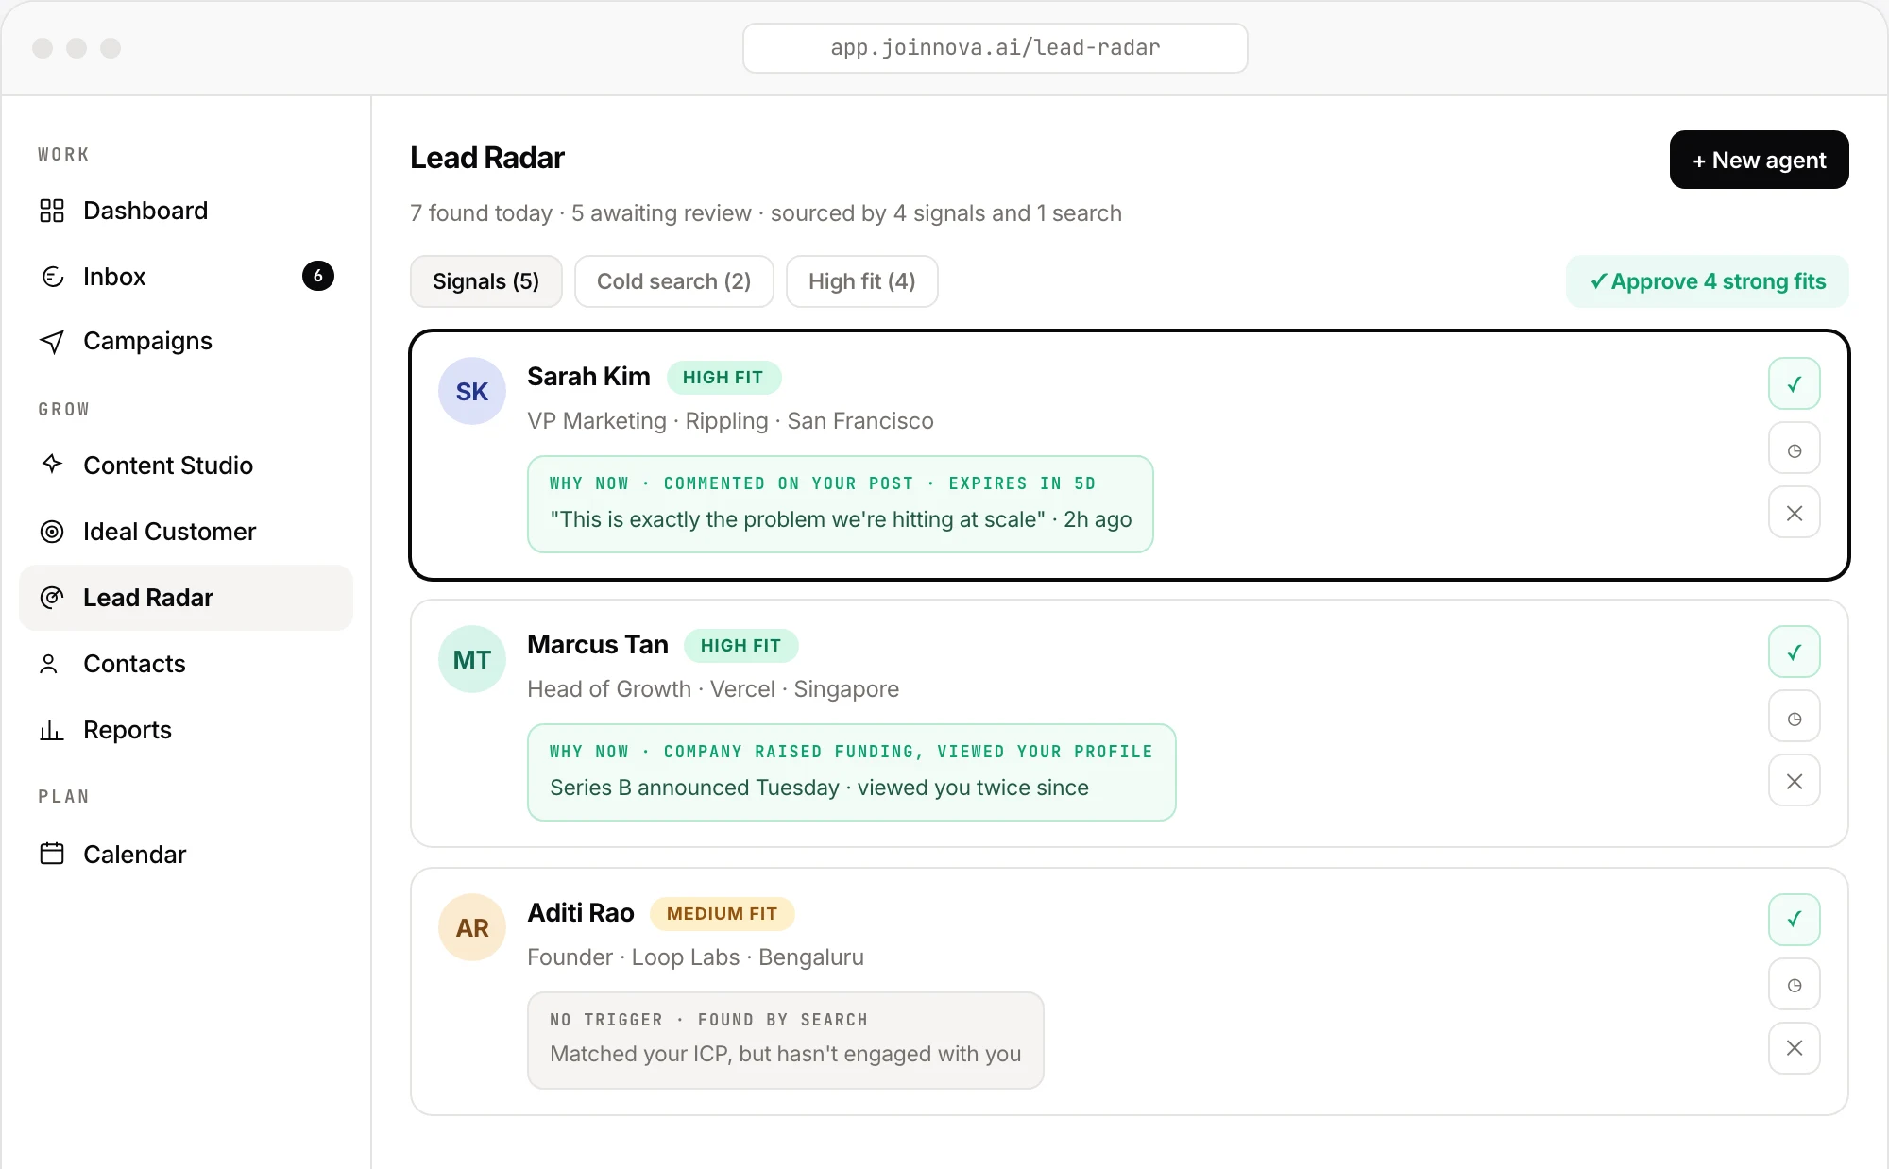This screenshot has height=1169, width=1889.
Task: Click the Content Studio sparkle icon
Action: pyautogui.click(x=52, y=464)
